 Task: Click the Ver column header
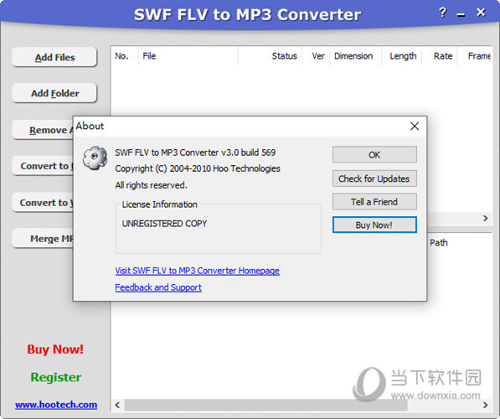click(316, 56)
